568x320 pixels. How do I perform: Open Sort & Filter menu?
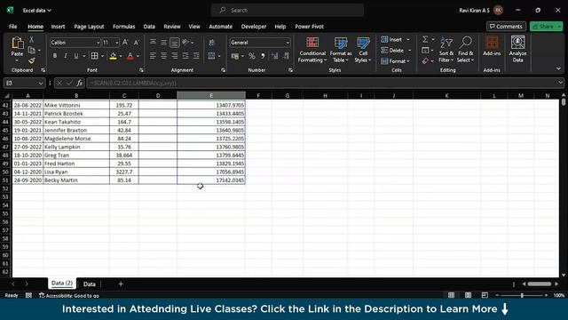pos(446,50)
